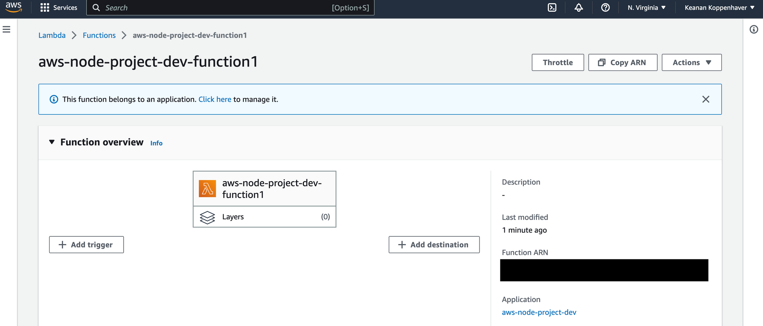Follow the 'Click here' link in the banner

coord(215,100)
